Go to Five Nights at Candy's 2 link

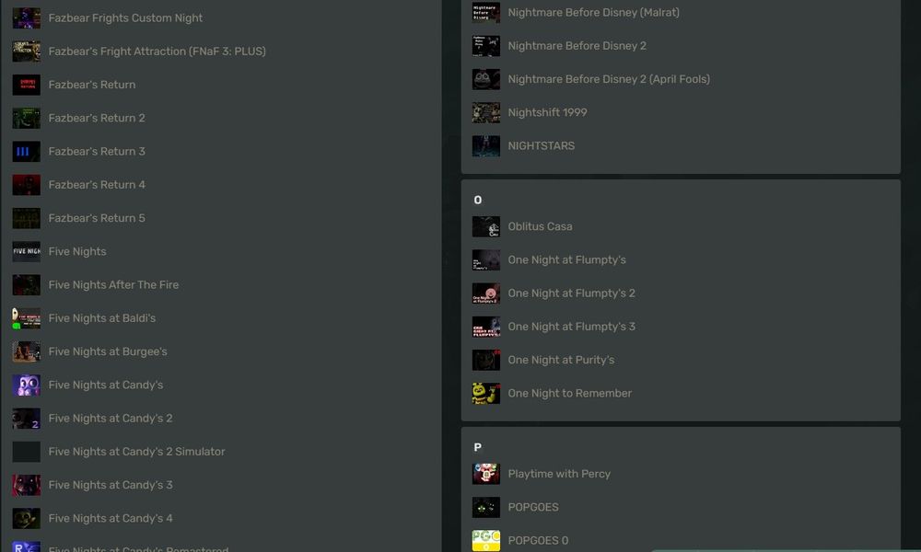click(x=111, y=419)
